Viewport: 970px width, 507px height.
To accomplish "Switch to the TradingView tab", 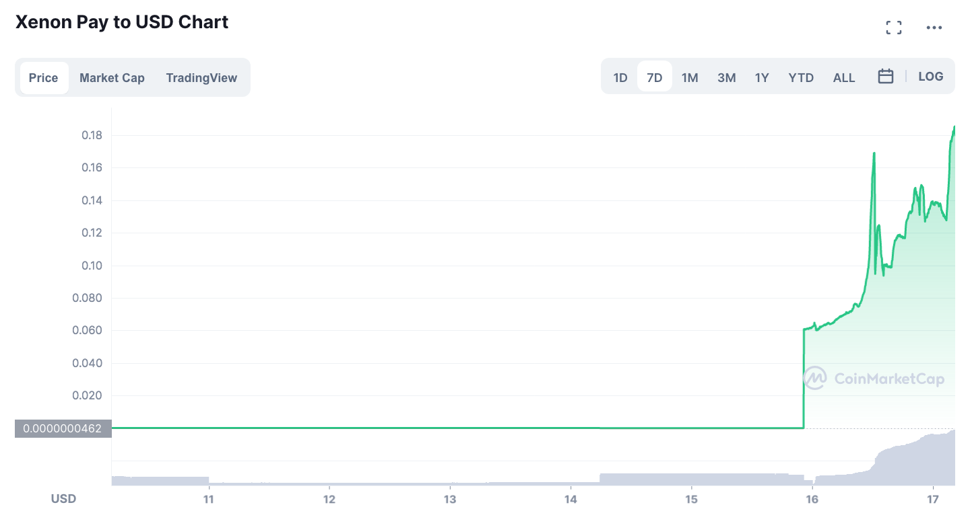I will 201,77.
